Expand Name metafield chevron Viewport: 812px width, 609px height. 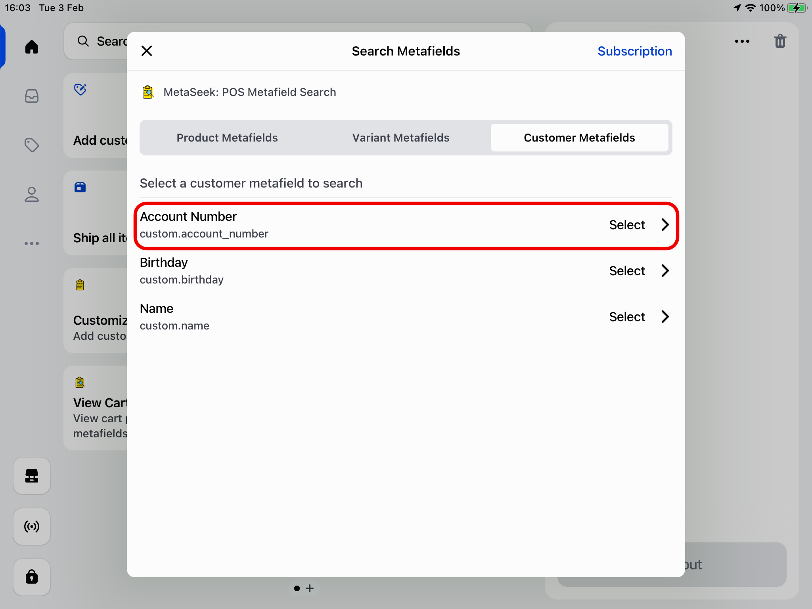[x=665, y=317]
